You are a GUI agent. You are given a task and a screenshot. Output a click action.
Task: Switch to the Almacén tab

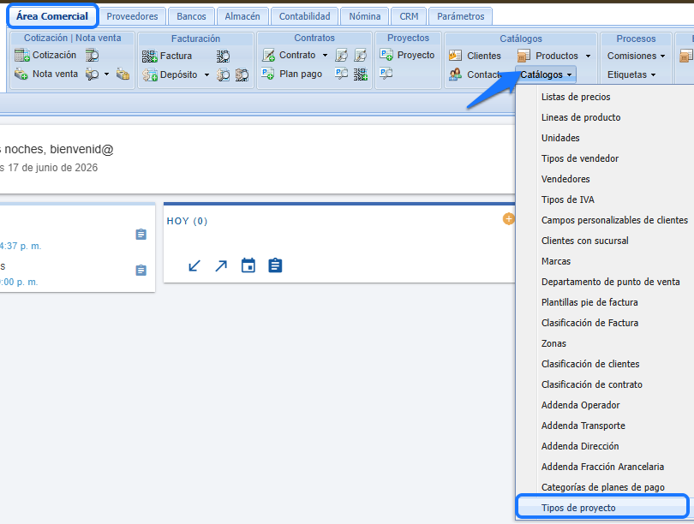pos(242,16)
